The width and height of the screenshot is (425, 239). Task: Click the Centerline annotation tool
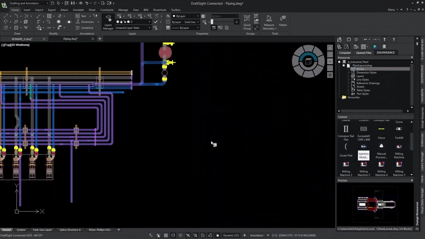tap(85, 27)
